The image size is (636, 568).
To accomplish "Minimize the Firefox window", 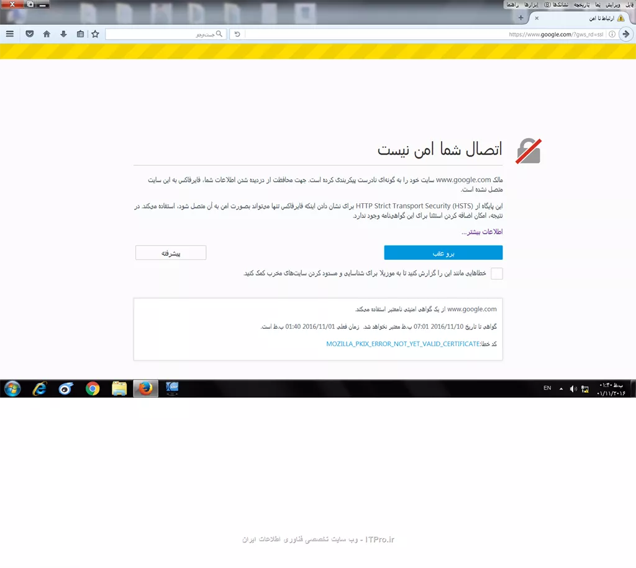I will point(43,4).
